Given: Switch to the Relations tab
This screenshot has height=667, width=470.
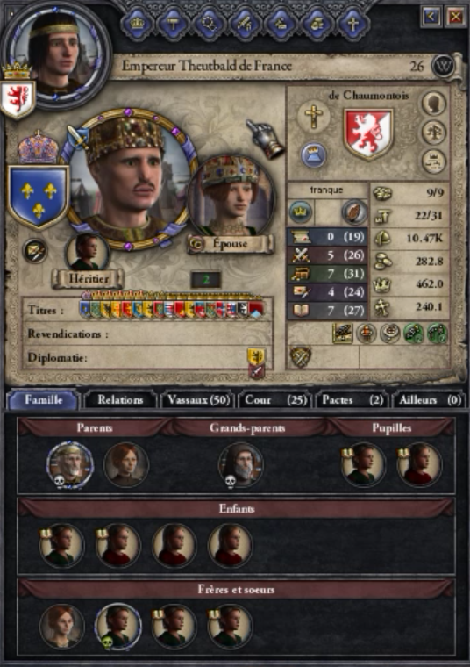Looking at the screenshot, I should coord(120,400).
